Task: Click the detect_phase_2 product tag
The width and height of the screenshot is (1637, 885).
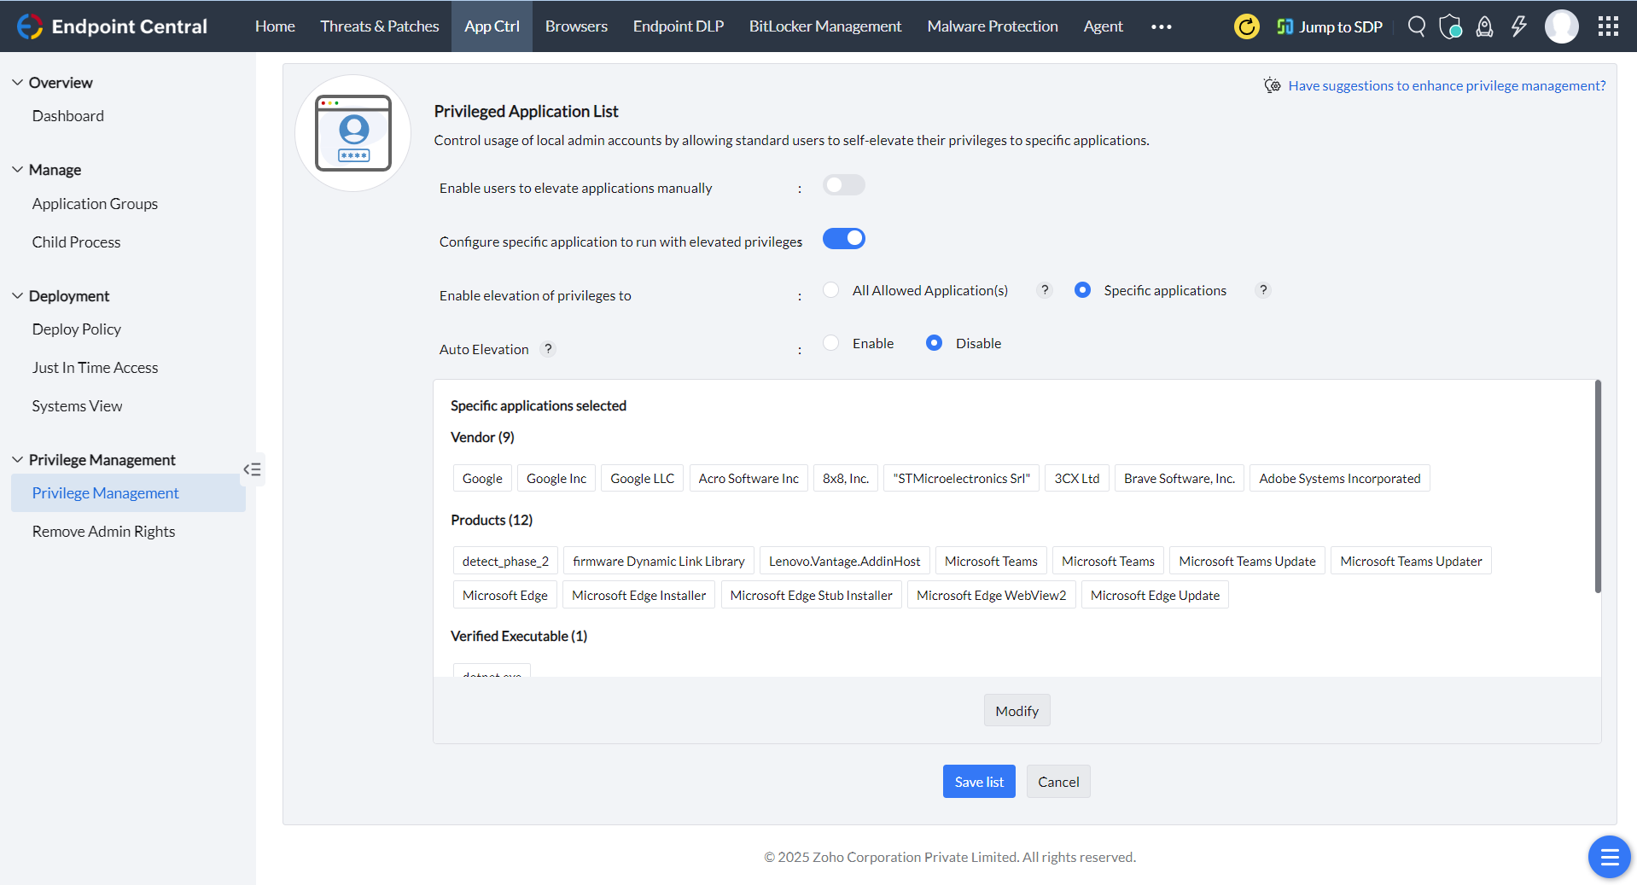Action: (x=505, y=562)
